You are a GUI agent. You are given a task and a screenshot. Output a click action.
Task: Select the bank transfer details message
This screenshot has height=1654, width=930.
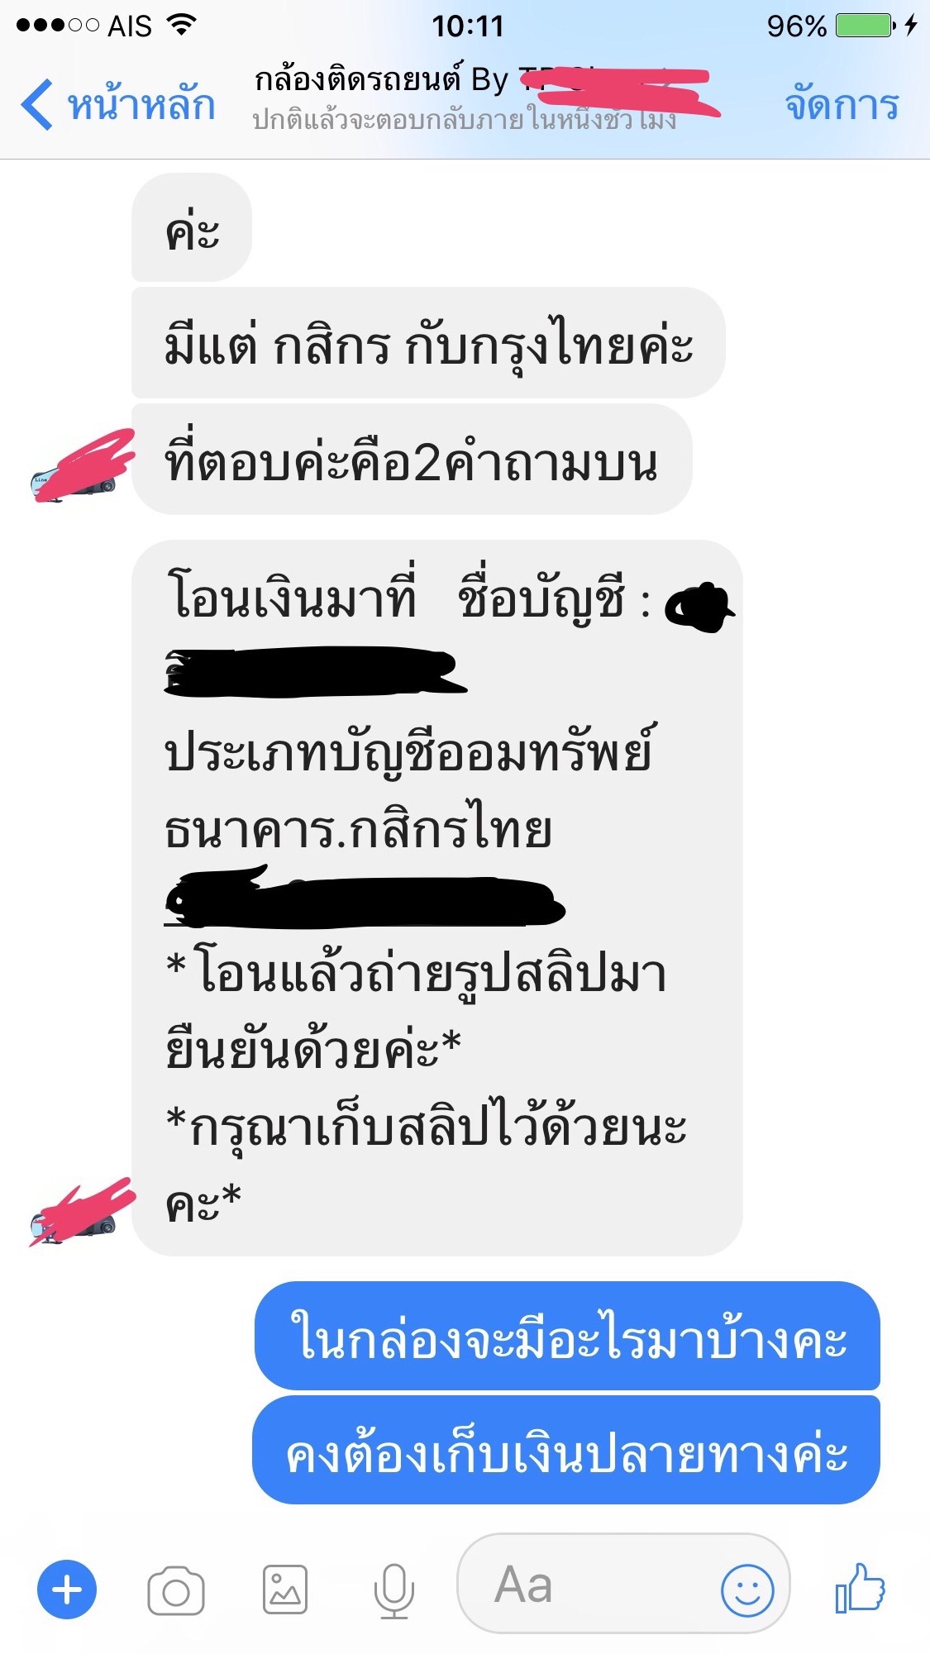click(x=437, y=898)
